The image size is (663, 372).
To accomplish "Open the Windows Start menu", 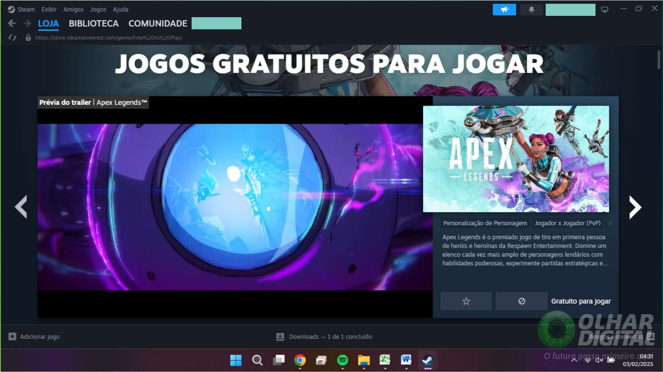I will click(236, 360).
